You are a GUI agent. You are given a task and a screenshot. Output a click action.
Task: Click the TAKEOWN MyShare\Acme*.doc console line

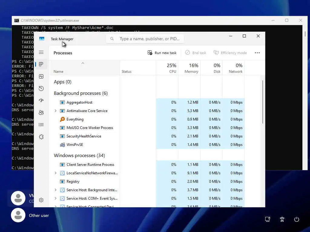tap(68, 27)
